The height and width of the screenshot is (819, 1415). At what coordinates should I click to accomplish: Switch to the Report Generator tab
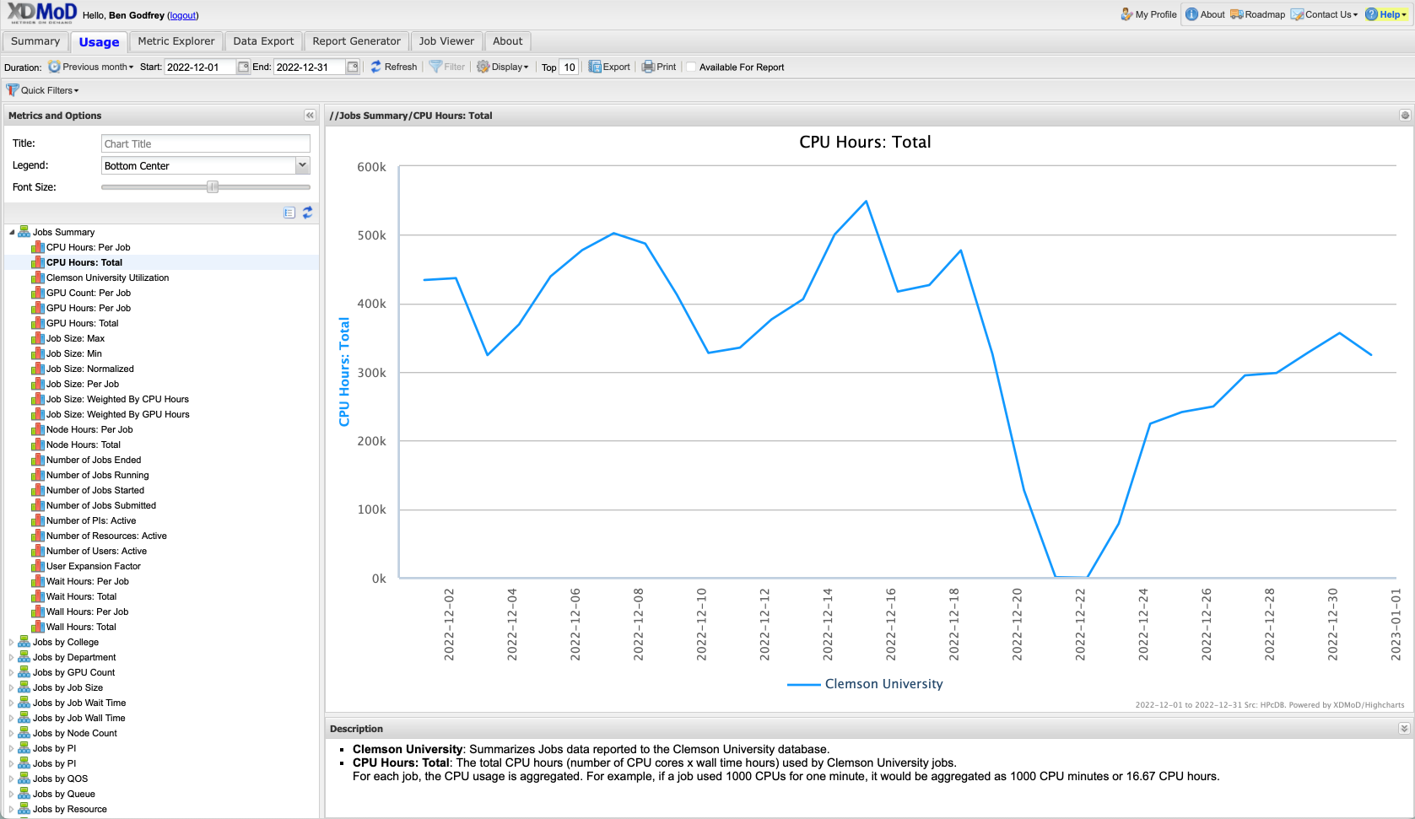tap(356, 41)
